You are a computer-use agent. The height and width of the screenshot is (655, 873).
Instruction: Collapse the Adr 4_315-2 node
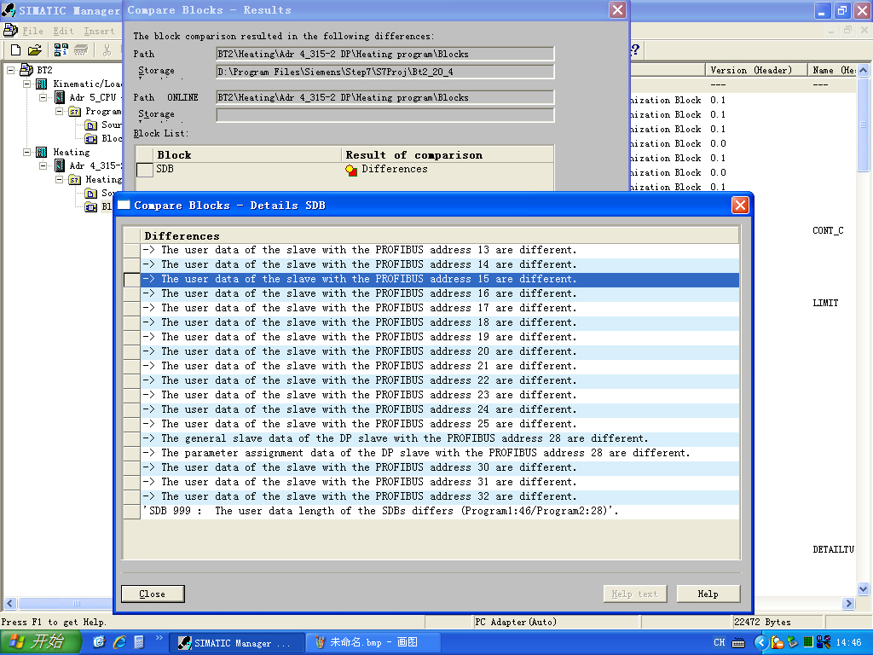click(x=43, y=166)
